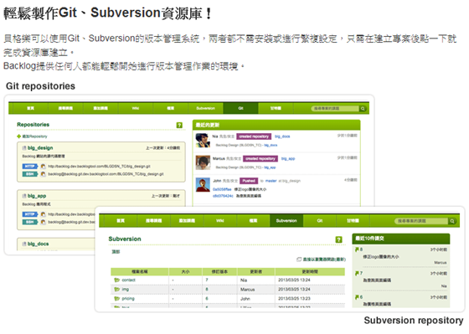Click copy icon next to blg_app SSH URL
The width and height of the screenshot is (469, 334).
43,222
